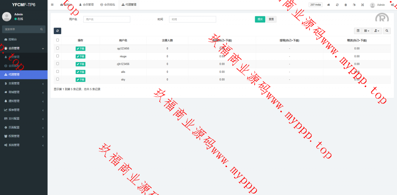Select the checkbox in the sky row
Viewport: 397px width, 195px height.
pos(58,79)
